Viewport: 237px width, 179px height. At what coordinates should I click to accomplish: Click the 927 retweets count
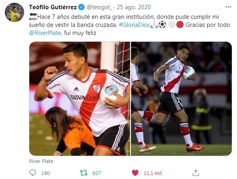coord(96,173)
